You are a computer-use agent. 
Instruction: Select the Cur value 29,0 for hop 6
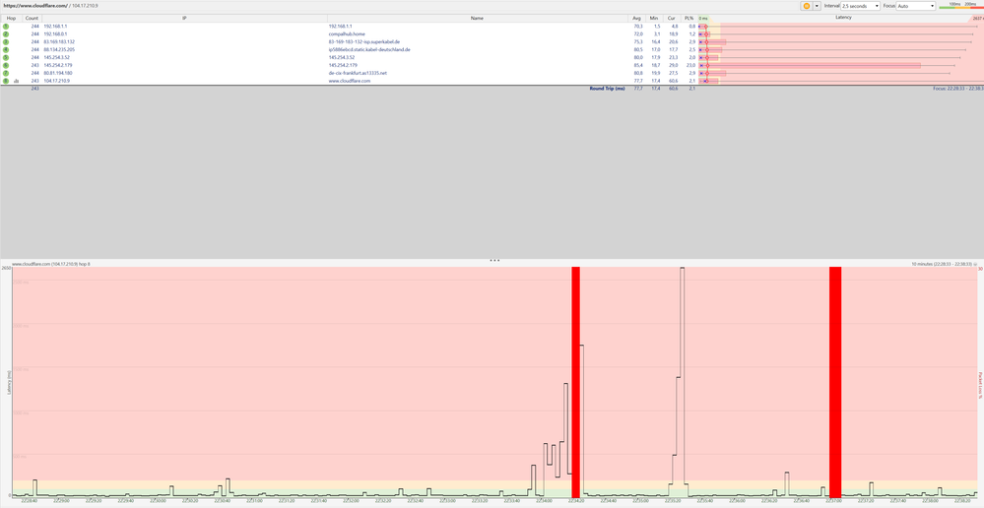pos(674,65)
